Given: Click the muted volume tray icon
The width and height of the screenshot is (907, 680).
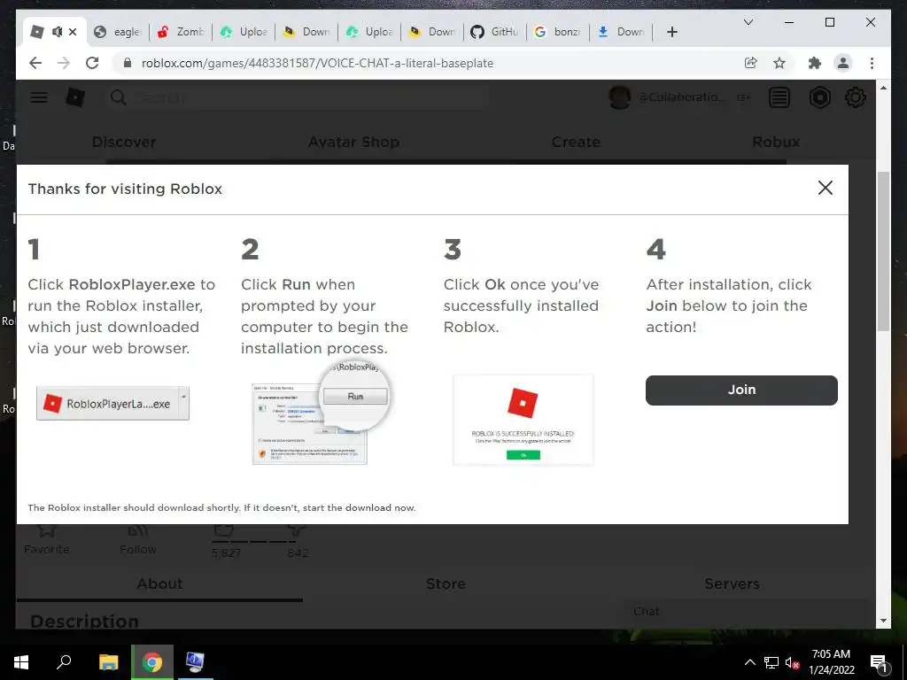Looking at the screenshot, I should coord(792,662).
